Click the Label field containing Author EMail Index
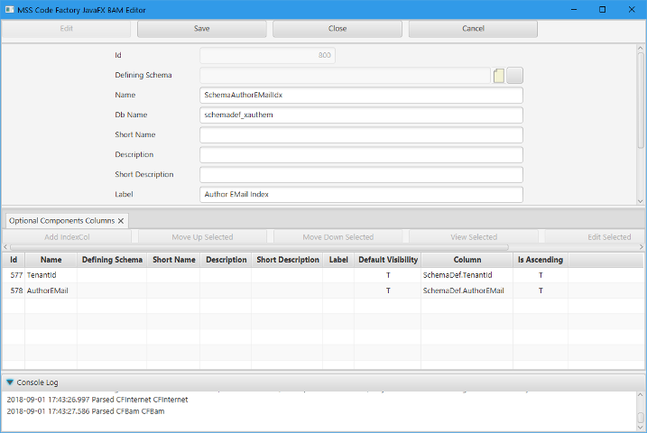Screen dimensions: 647x433 [361, 194]
